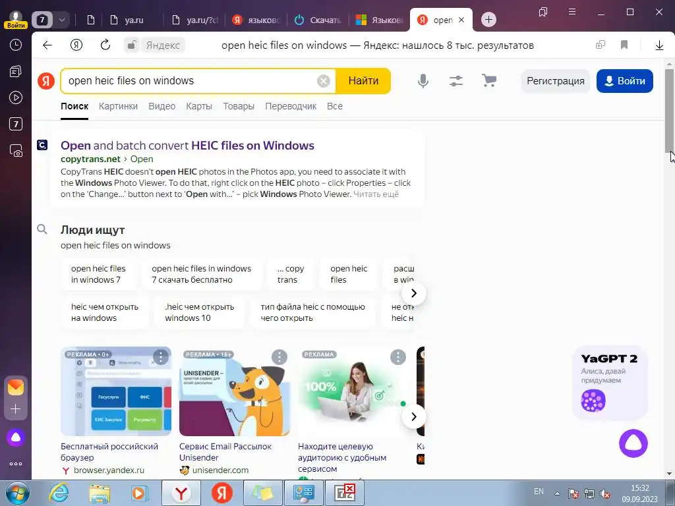Open the unisender.com ad link
This screenshot has width=675, height=506.
pyautogui.click(x=220, y=470)
